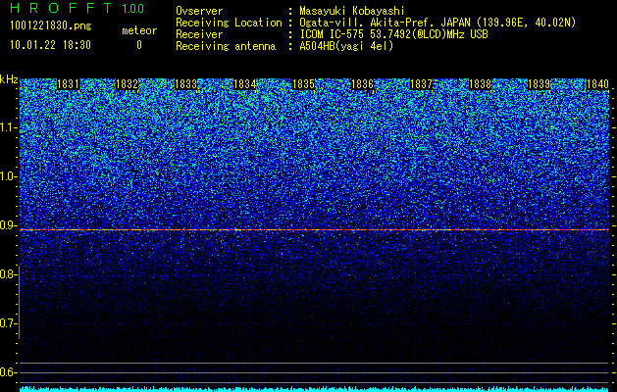This screenshot has width=617, height=392.
Task: Click the 1839 time marker
Action: pyautogui.click(x=539, y=84)
